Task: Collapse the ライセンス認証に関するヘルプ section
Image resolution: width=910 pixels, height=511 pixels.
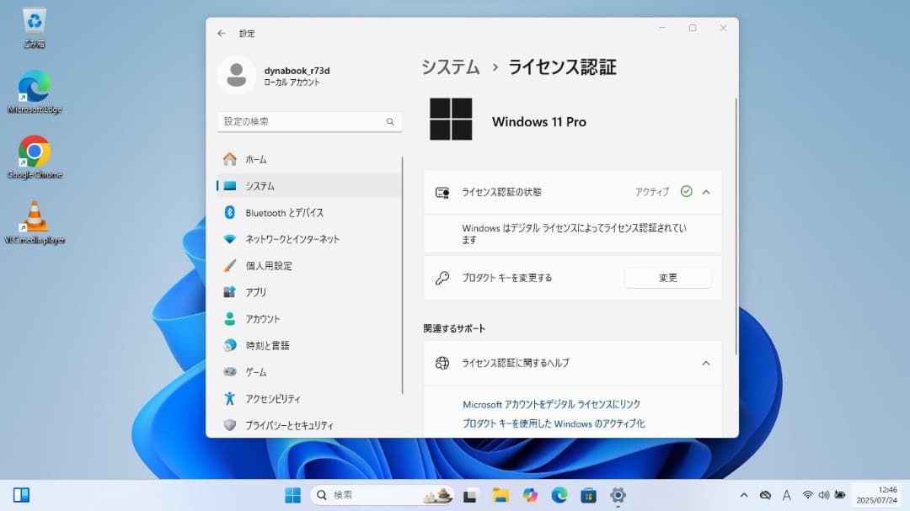Action: (706, 363)
